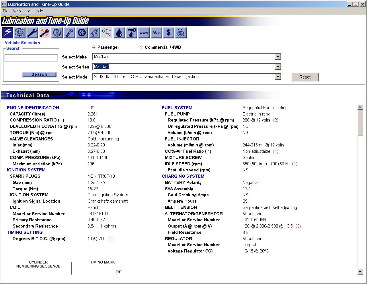Click the spark plug value NGK ITR6F-13

point(101,176)
